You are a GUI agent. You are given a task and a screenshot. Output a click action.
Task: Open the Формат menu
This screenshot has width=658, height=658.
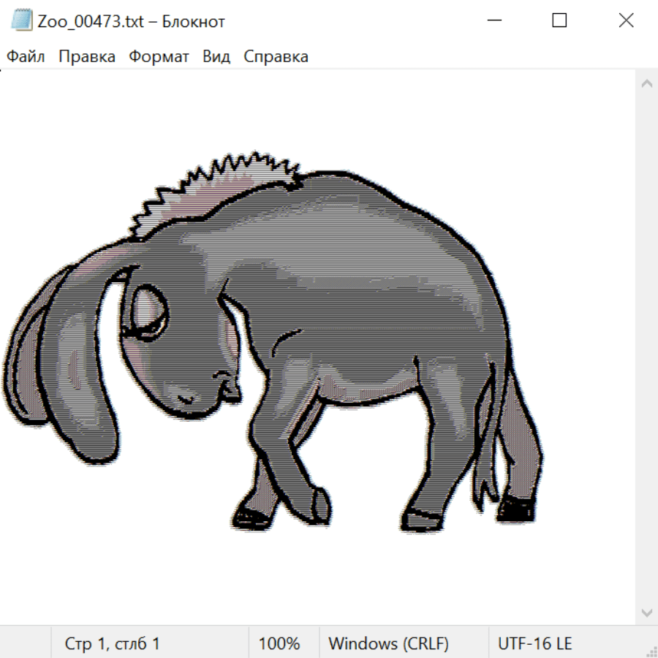[x=159, y=57]
